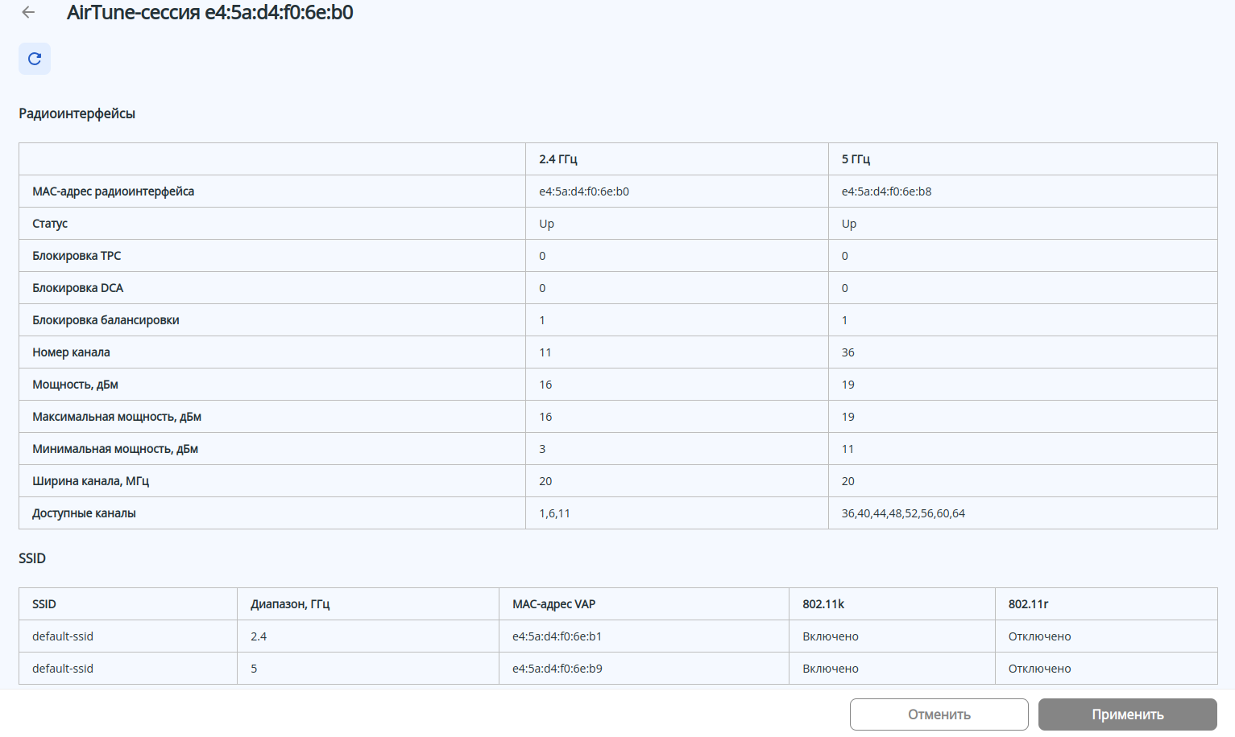Select VAP MAC e4:5a:d4:f0:6e:b1 cell
Image resolution: width=1235 pixels, height=737 pixels.
point(557,636)
